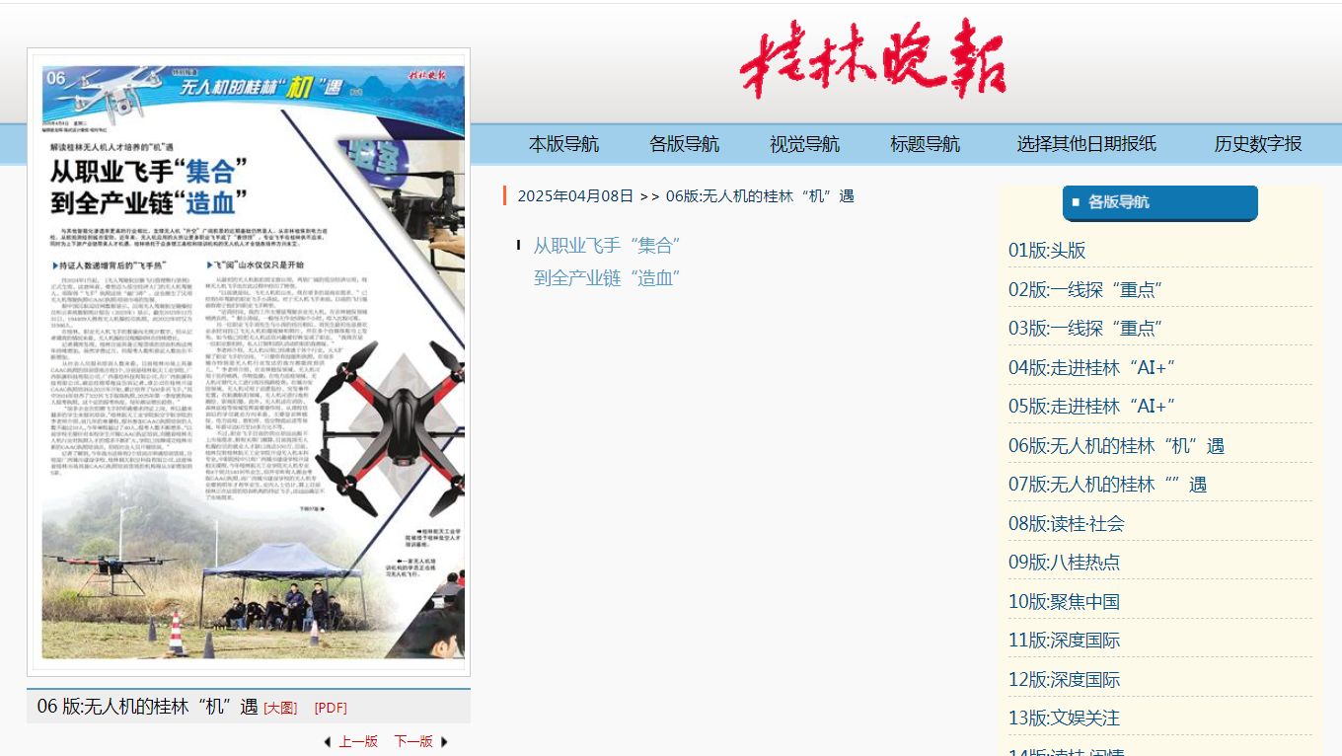Open 13版:文娱关注 page
This screenshot has width=1342, height=756.
(x=1064, y=718)
